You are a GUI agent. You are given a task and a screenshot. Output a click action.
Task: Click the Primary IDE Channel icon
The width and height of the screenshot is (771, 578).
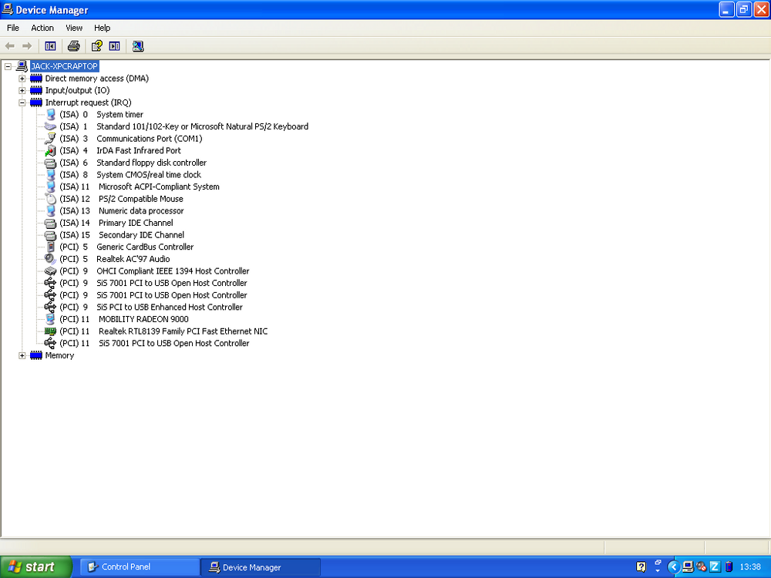point(51,223)
